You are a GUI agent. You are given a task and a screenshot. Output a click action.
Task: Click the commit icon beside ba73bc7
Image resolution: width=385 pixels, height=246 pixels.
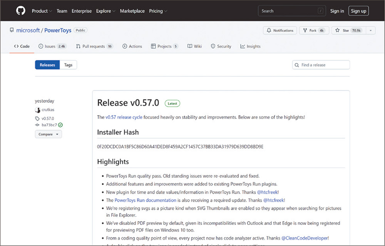[37, 125]
